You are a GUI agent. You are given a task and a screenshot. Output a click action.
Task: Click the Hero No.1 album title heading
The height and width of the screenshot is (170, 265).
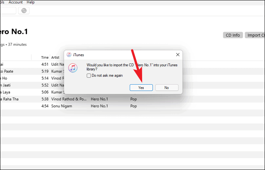[14, 31]
